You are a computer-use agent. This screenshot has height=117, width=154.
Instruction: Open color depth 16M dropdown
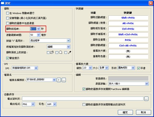pos(55,104)
